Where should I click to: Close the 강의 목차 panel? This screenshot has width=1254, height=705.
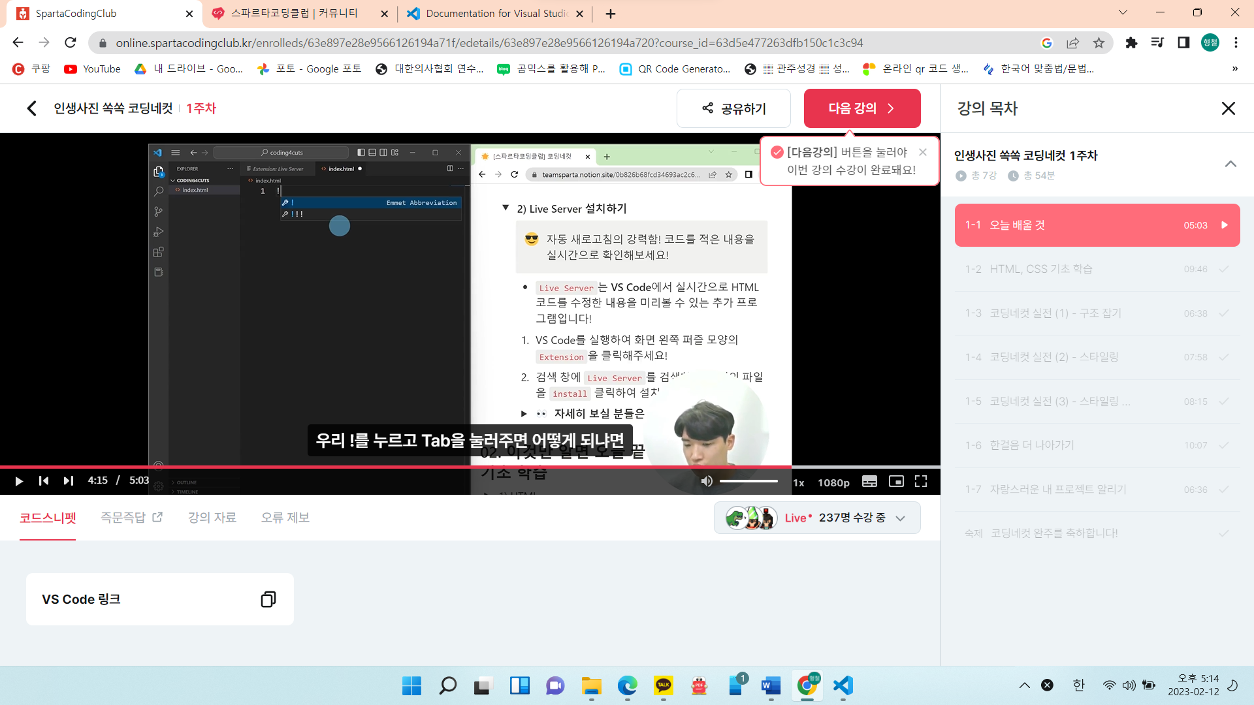(x=1228, y=108)
